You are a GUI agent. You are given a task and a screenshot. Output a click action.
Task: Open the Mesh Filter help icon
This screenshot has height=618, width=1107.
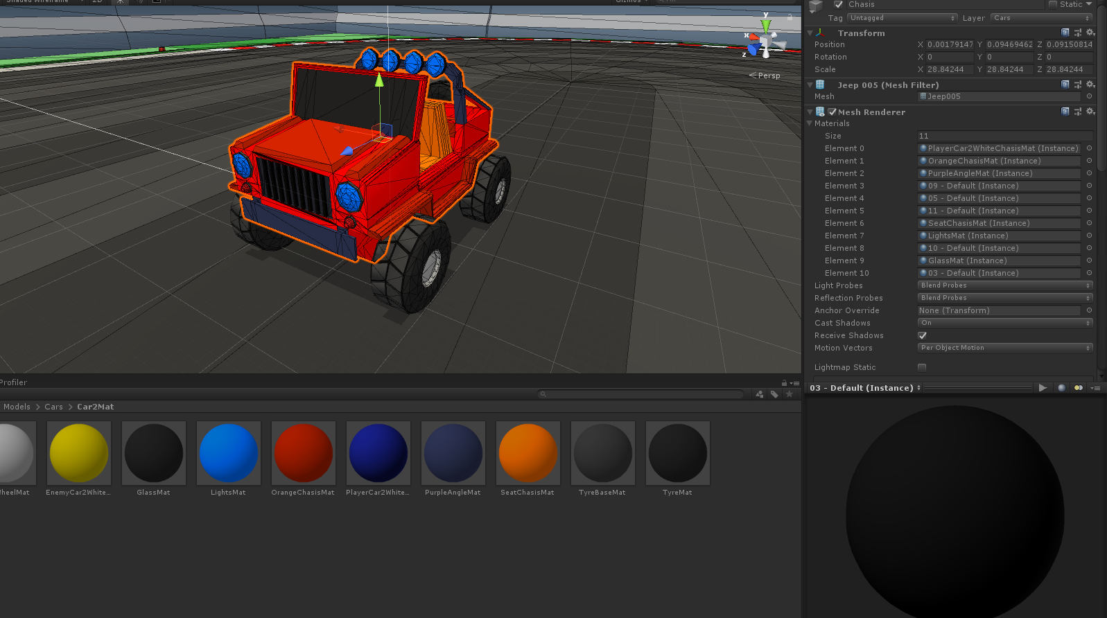click(1065, 85)
